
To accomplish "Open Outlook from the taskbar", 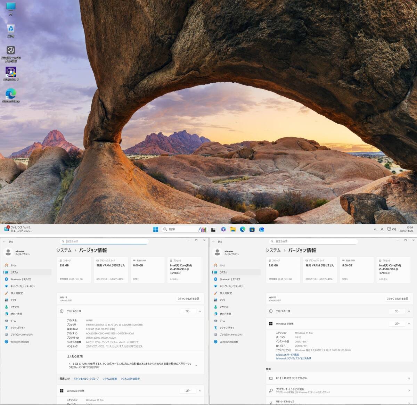I will tap(261, 229).
